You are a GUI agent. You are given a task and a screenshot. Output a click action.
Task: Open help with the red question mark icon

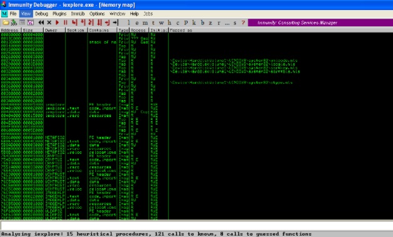(243, 23)
